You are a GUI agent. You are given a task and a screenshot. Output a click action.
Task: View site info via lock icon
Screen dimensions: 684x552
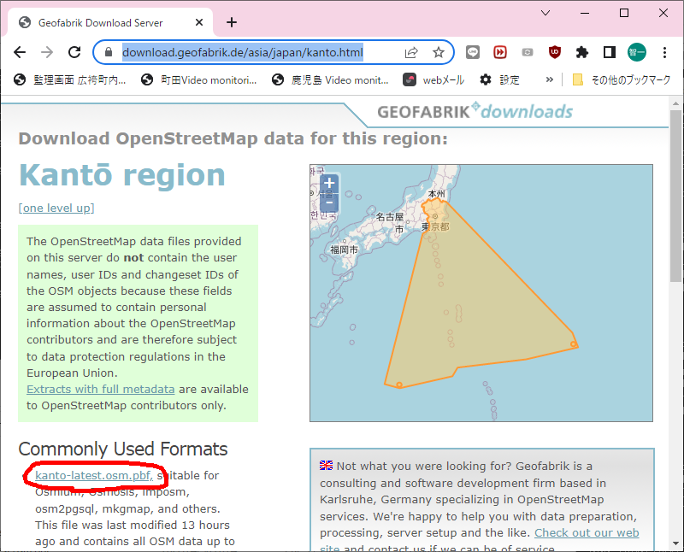tap(108, 52)
